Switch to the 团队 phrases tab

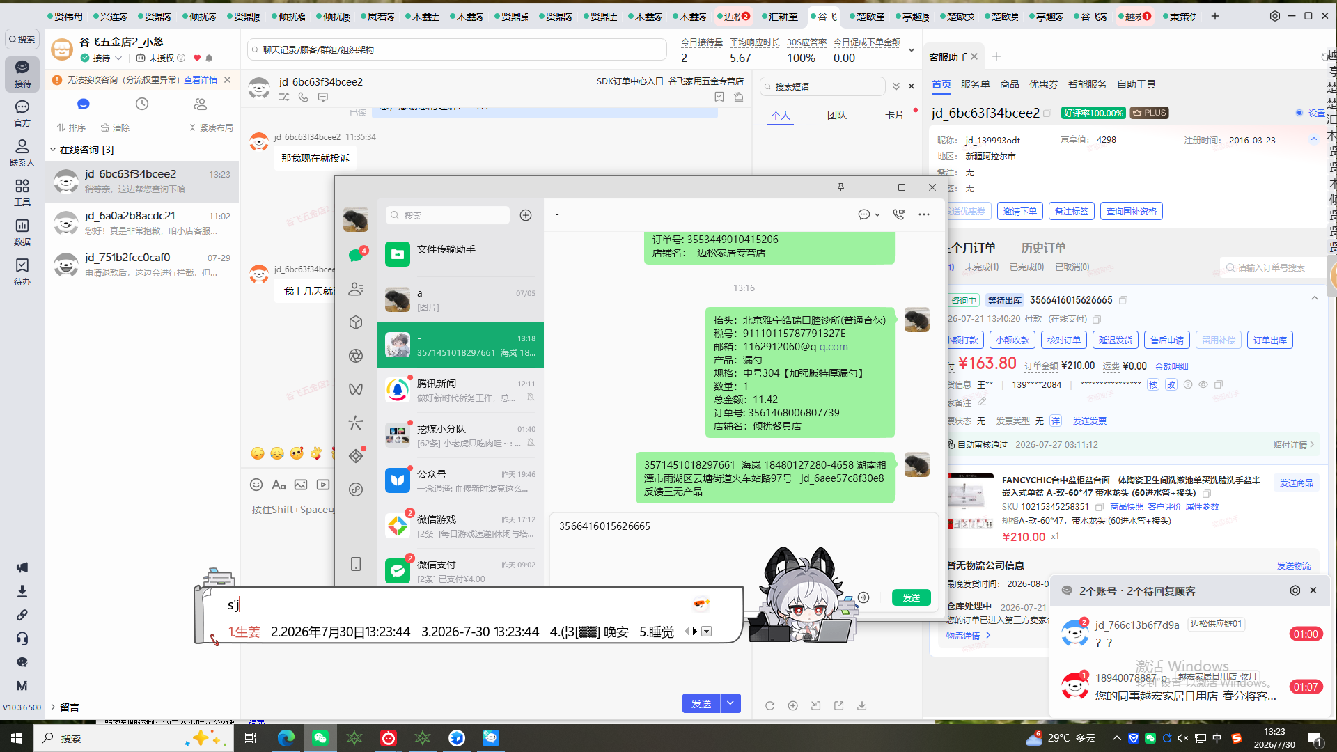pyautogui.click(x=836, y=115)
